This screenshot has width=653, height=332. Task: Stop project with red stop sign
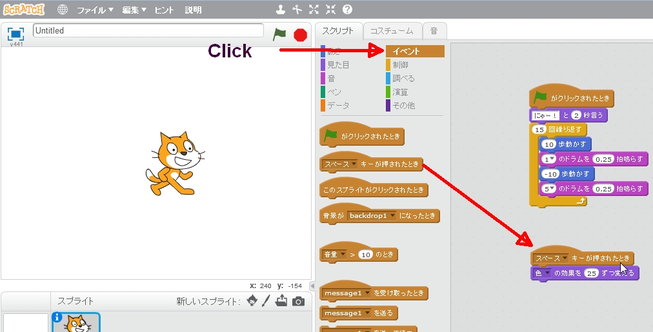[300, 35]
